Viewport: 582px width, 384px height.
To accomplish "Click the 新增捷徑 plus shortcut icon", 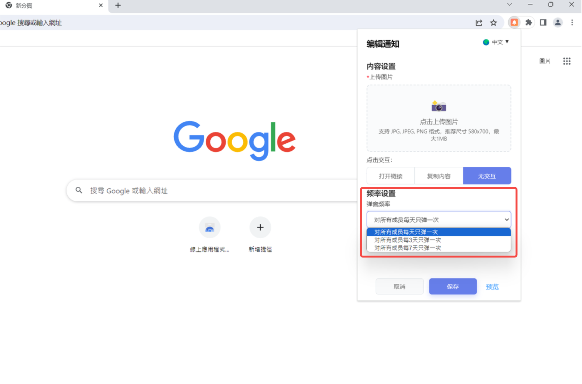I will coord(260,228).
